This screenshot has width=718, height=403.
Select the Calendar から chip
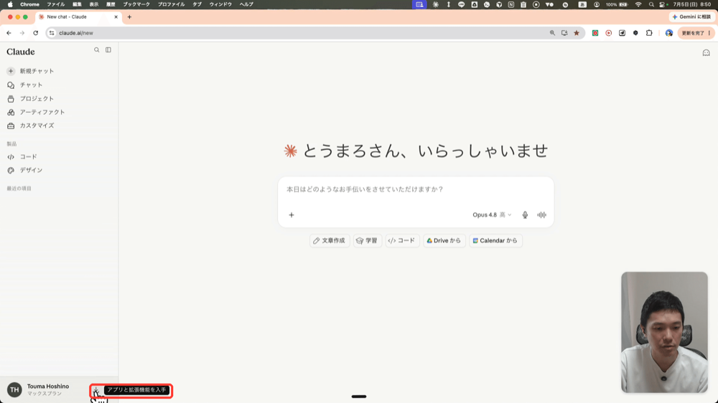[495, 241]
